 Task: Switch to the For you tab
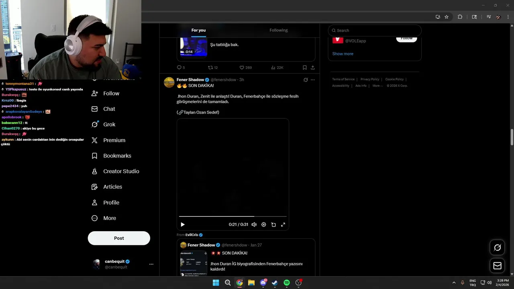click(198, 30)
